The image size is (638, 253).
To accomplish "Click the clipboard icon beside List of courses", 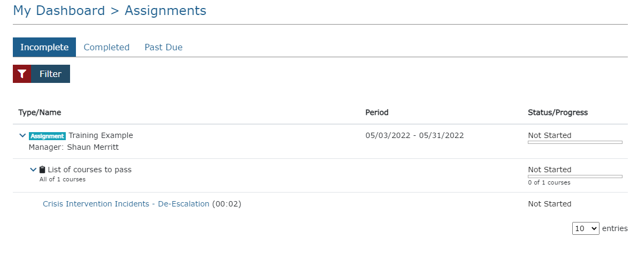I will tap(43, 170).
